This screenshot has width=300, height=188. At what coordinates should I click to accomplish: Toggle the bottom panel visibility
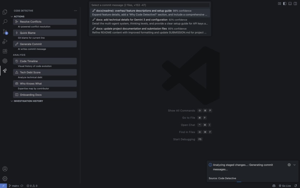click(290, 4)
